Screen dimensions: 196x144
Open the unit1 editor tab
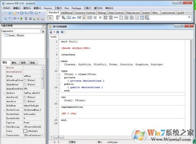click(53, 37)
